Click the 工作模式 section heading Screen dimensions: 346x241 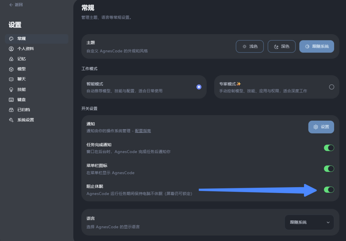[89, 68]
